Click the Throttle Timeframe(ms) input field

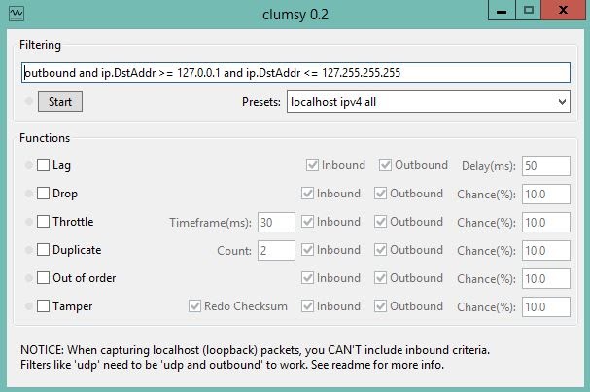point(276,222)
